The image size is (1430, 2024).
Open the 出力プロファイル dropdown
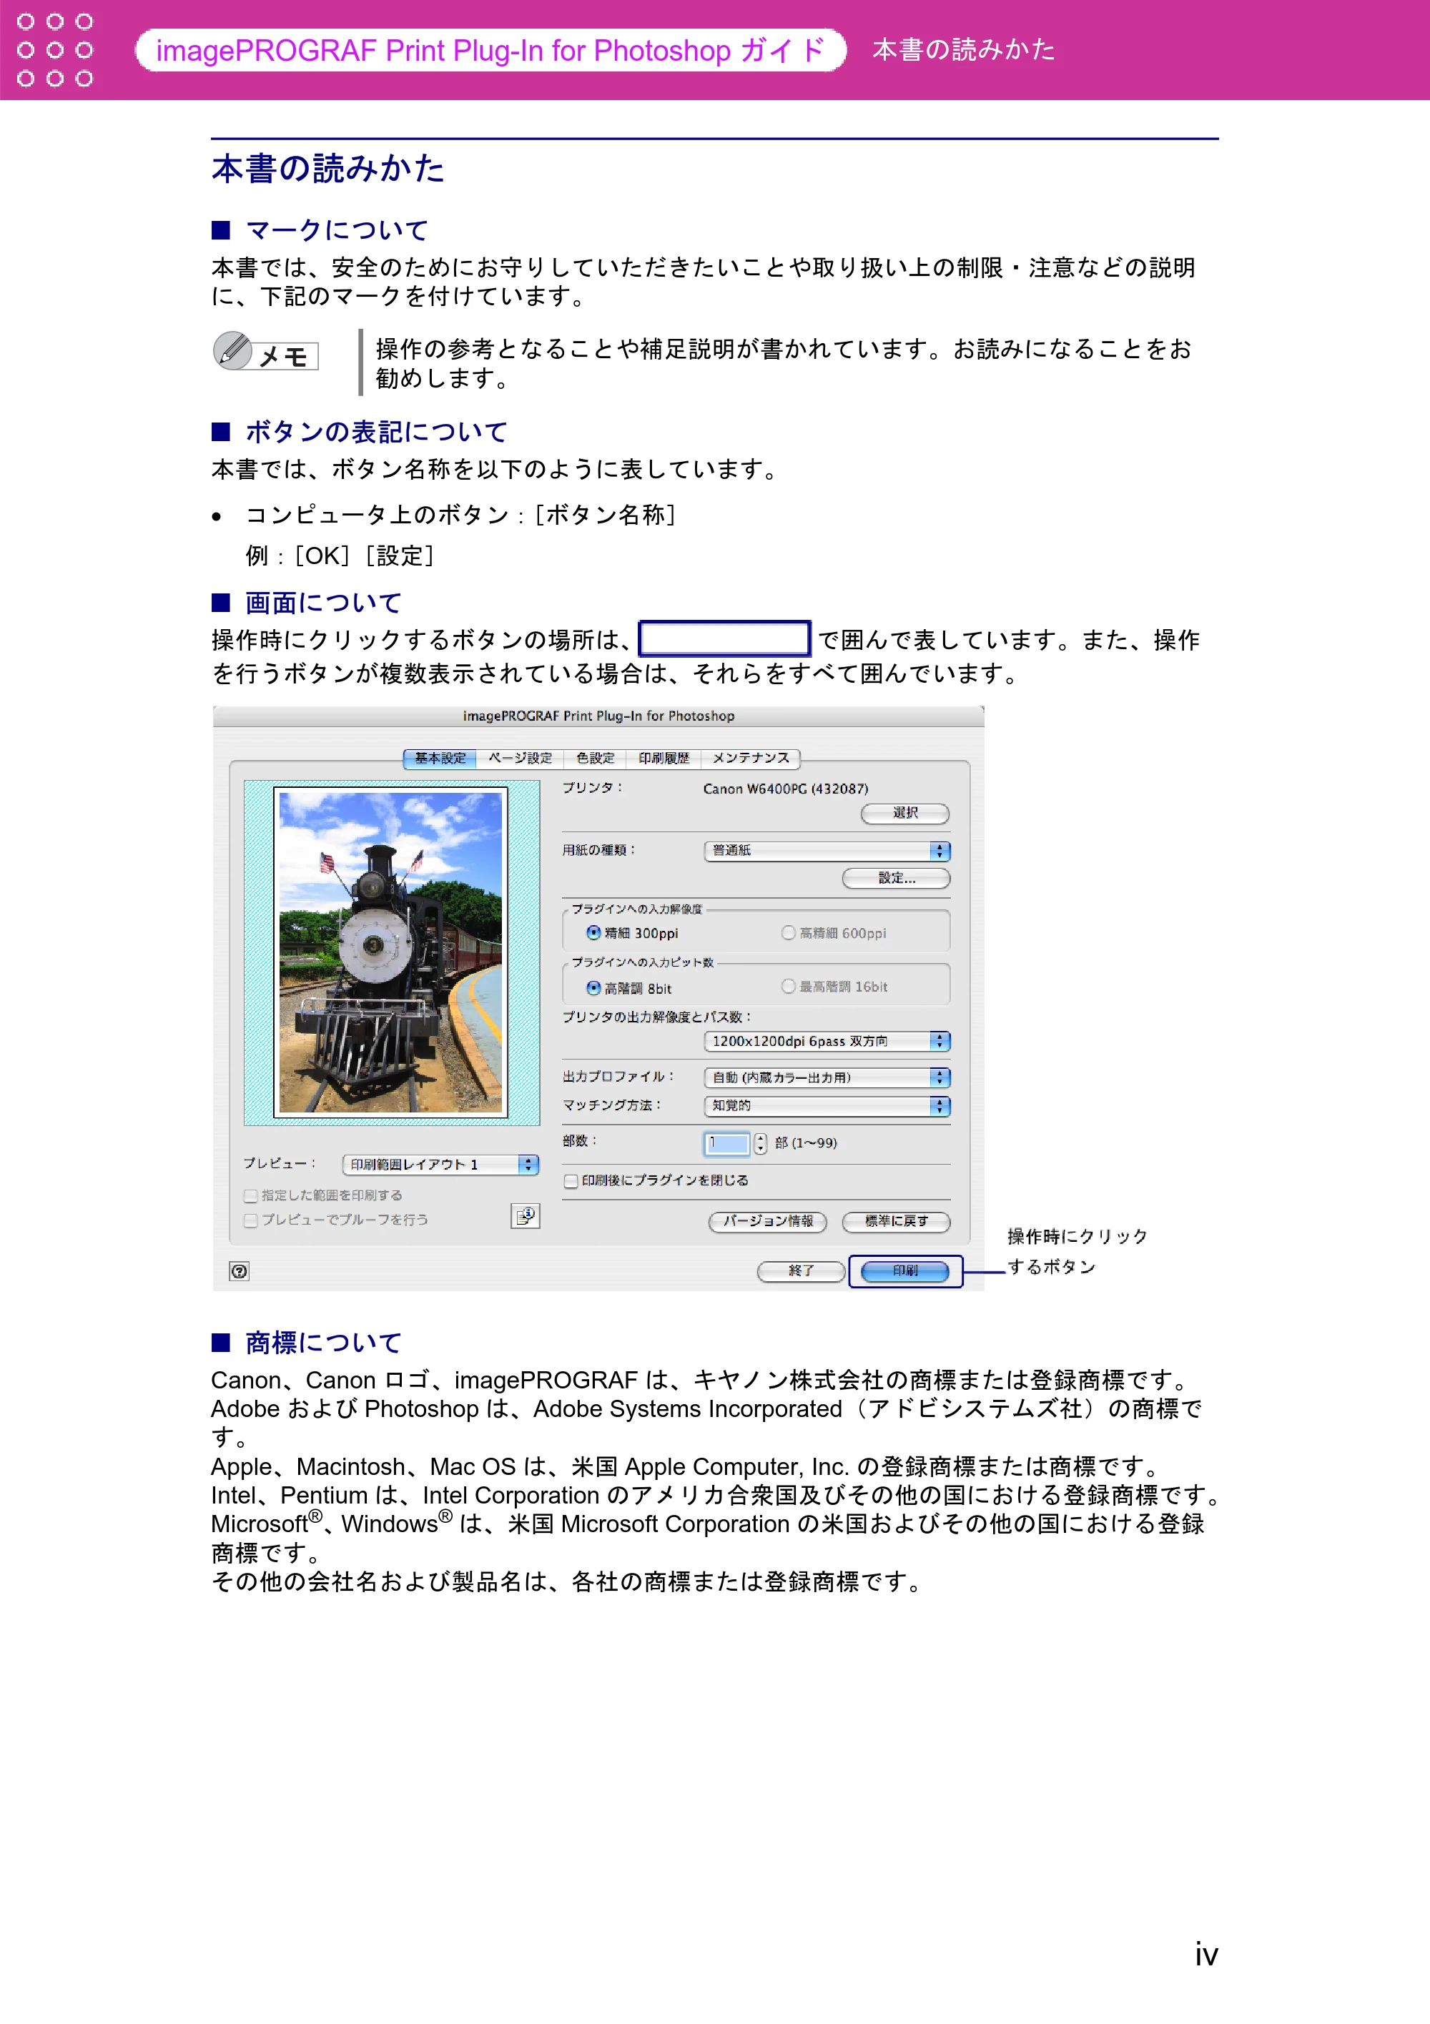(x=827, y=1077)
